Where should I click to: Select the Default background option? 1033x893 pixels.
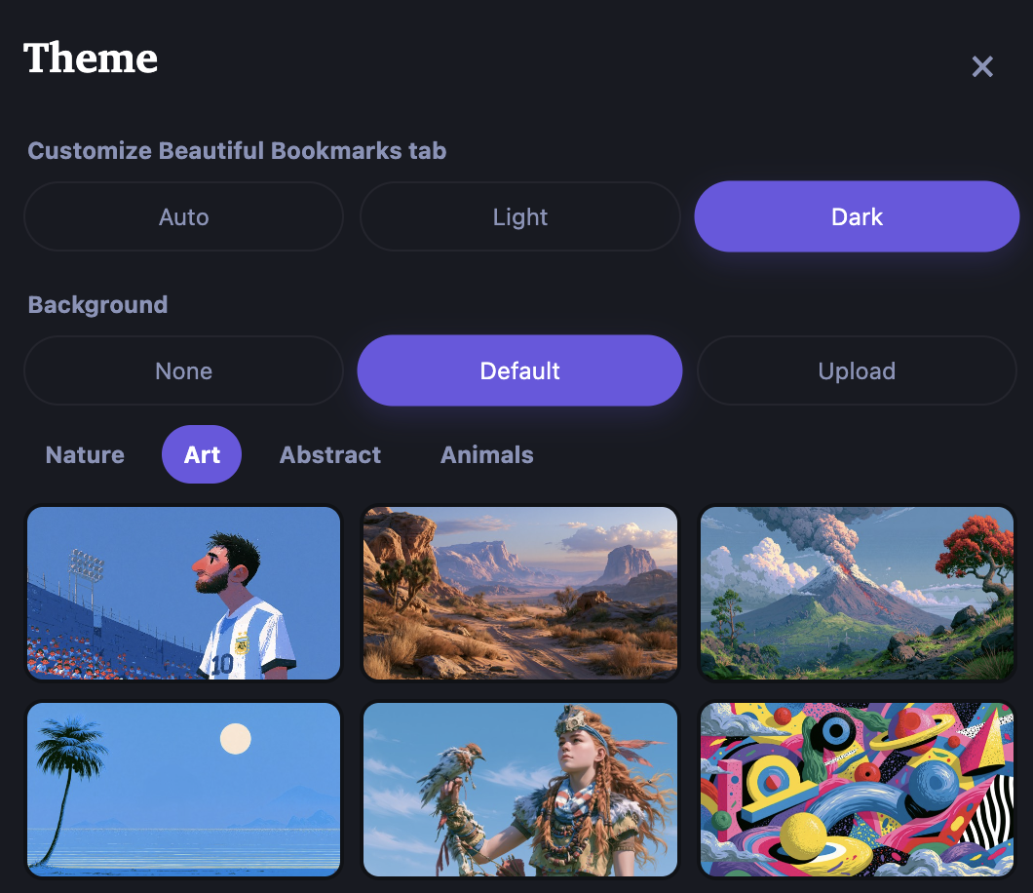[519, 371]
